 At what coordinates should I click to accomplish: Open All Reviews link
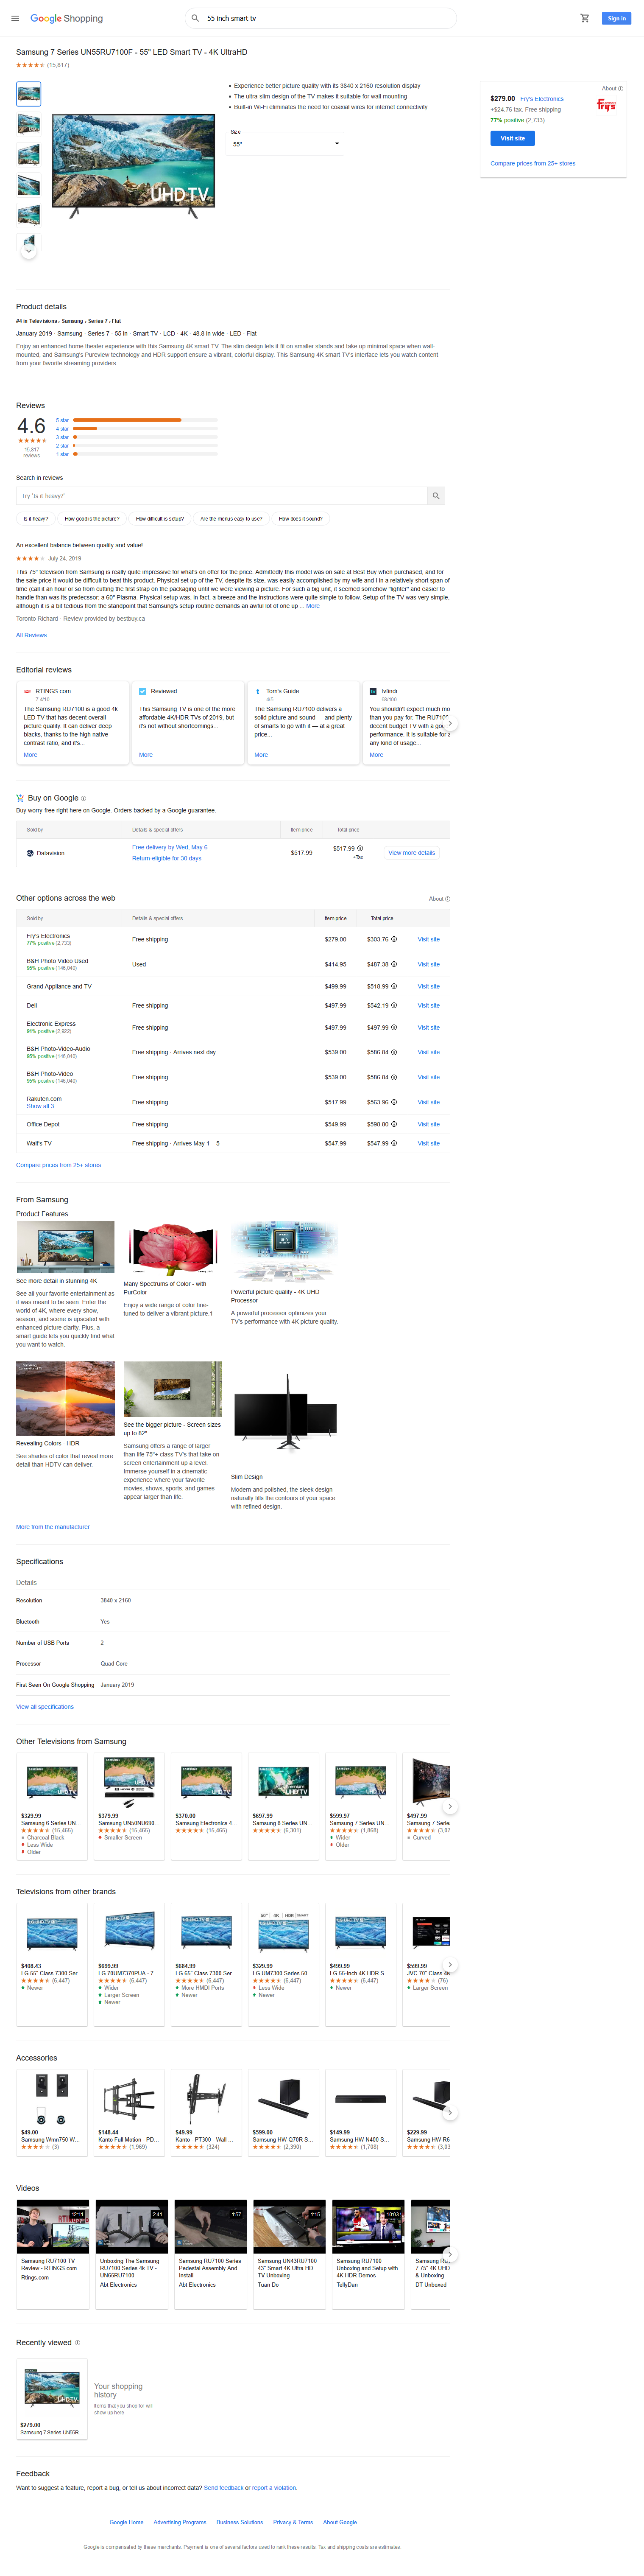[31, 635]
